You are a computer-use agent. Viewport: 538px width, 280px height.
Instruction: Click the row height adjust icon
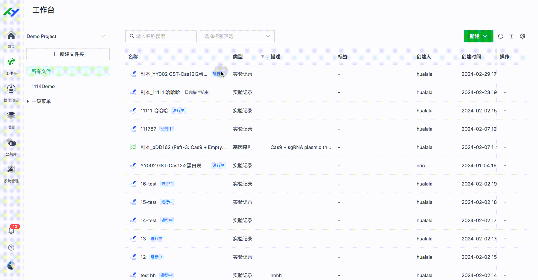[x=512, y=36]
